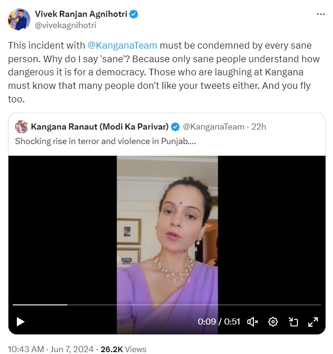This screenshot has height=354, width=333.
Task: Open quoted tweet text about Punjab
Action: (x=105, y=141)
